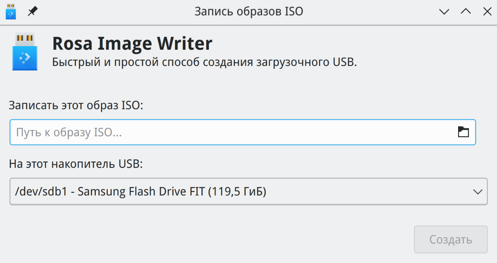Minimize the window with the down chevron
497x263 pixels.
[444, 12]
